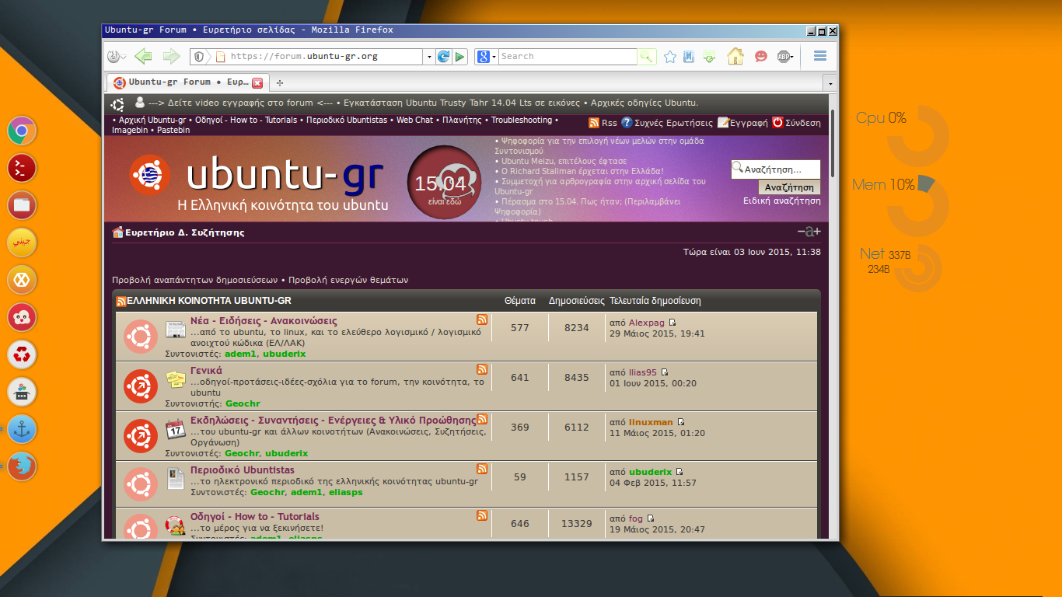Launch Chrome from the dock
The height and width of the screenshot is (597, 1062).
[22, 131]
